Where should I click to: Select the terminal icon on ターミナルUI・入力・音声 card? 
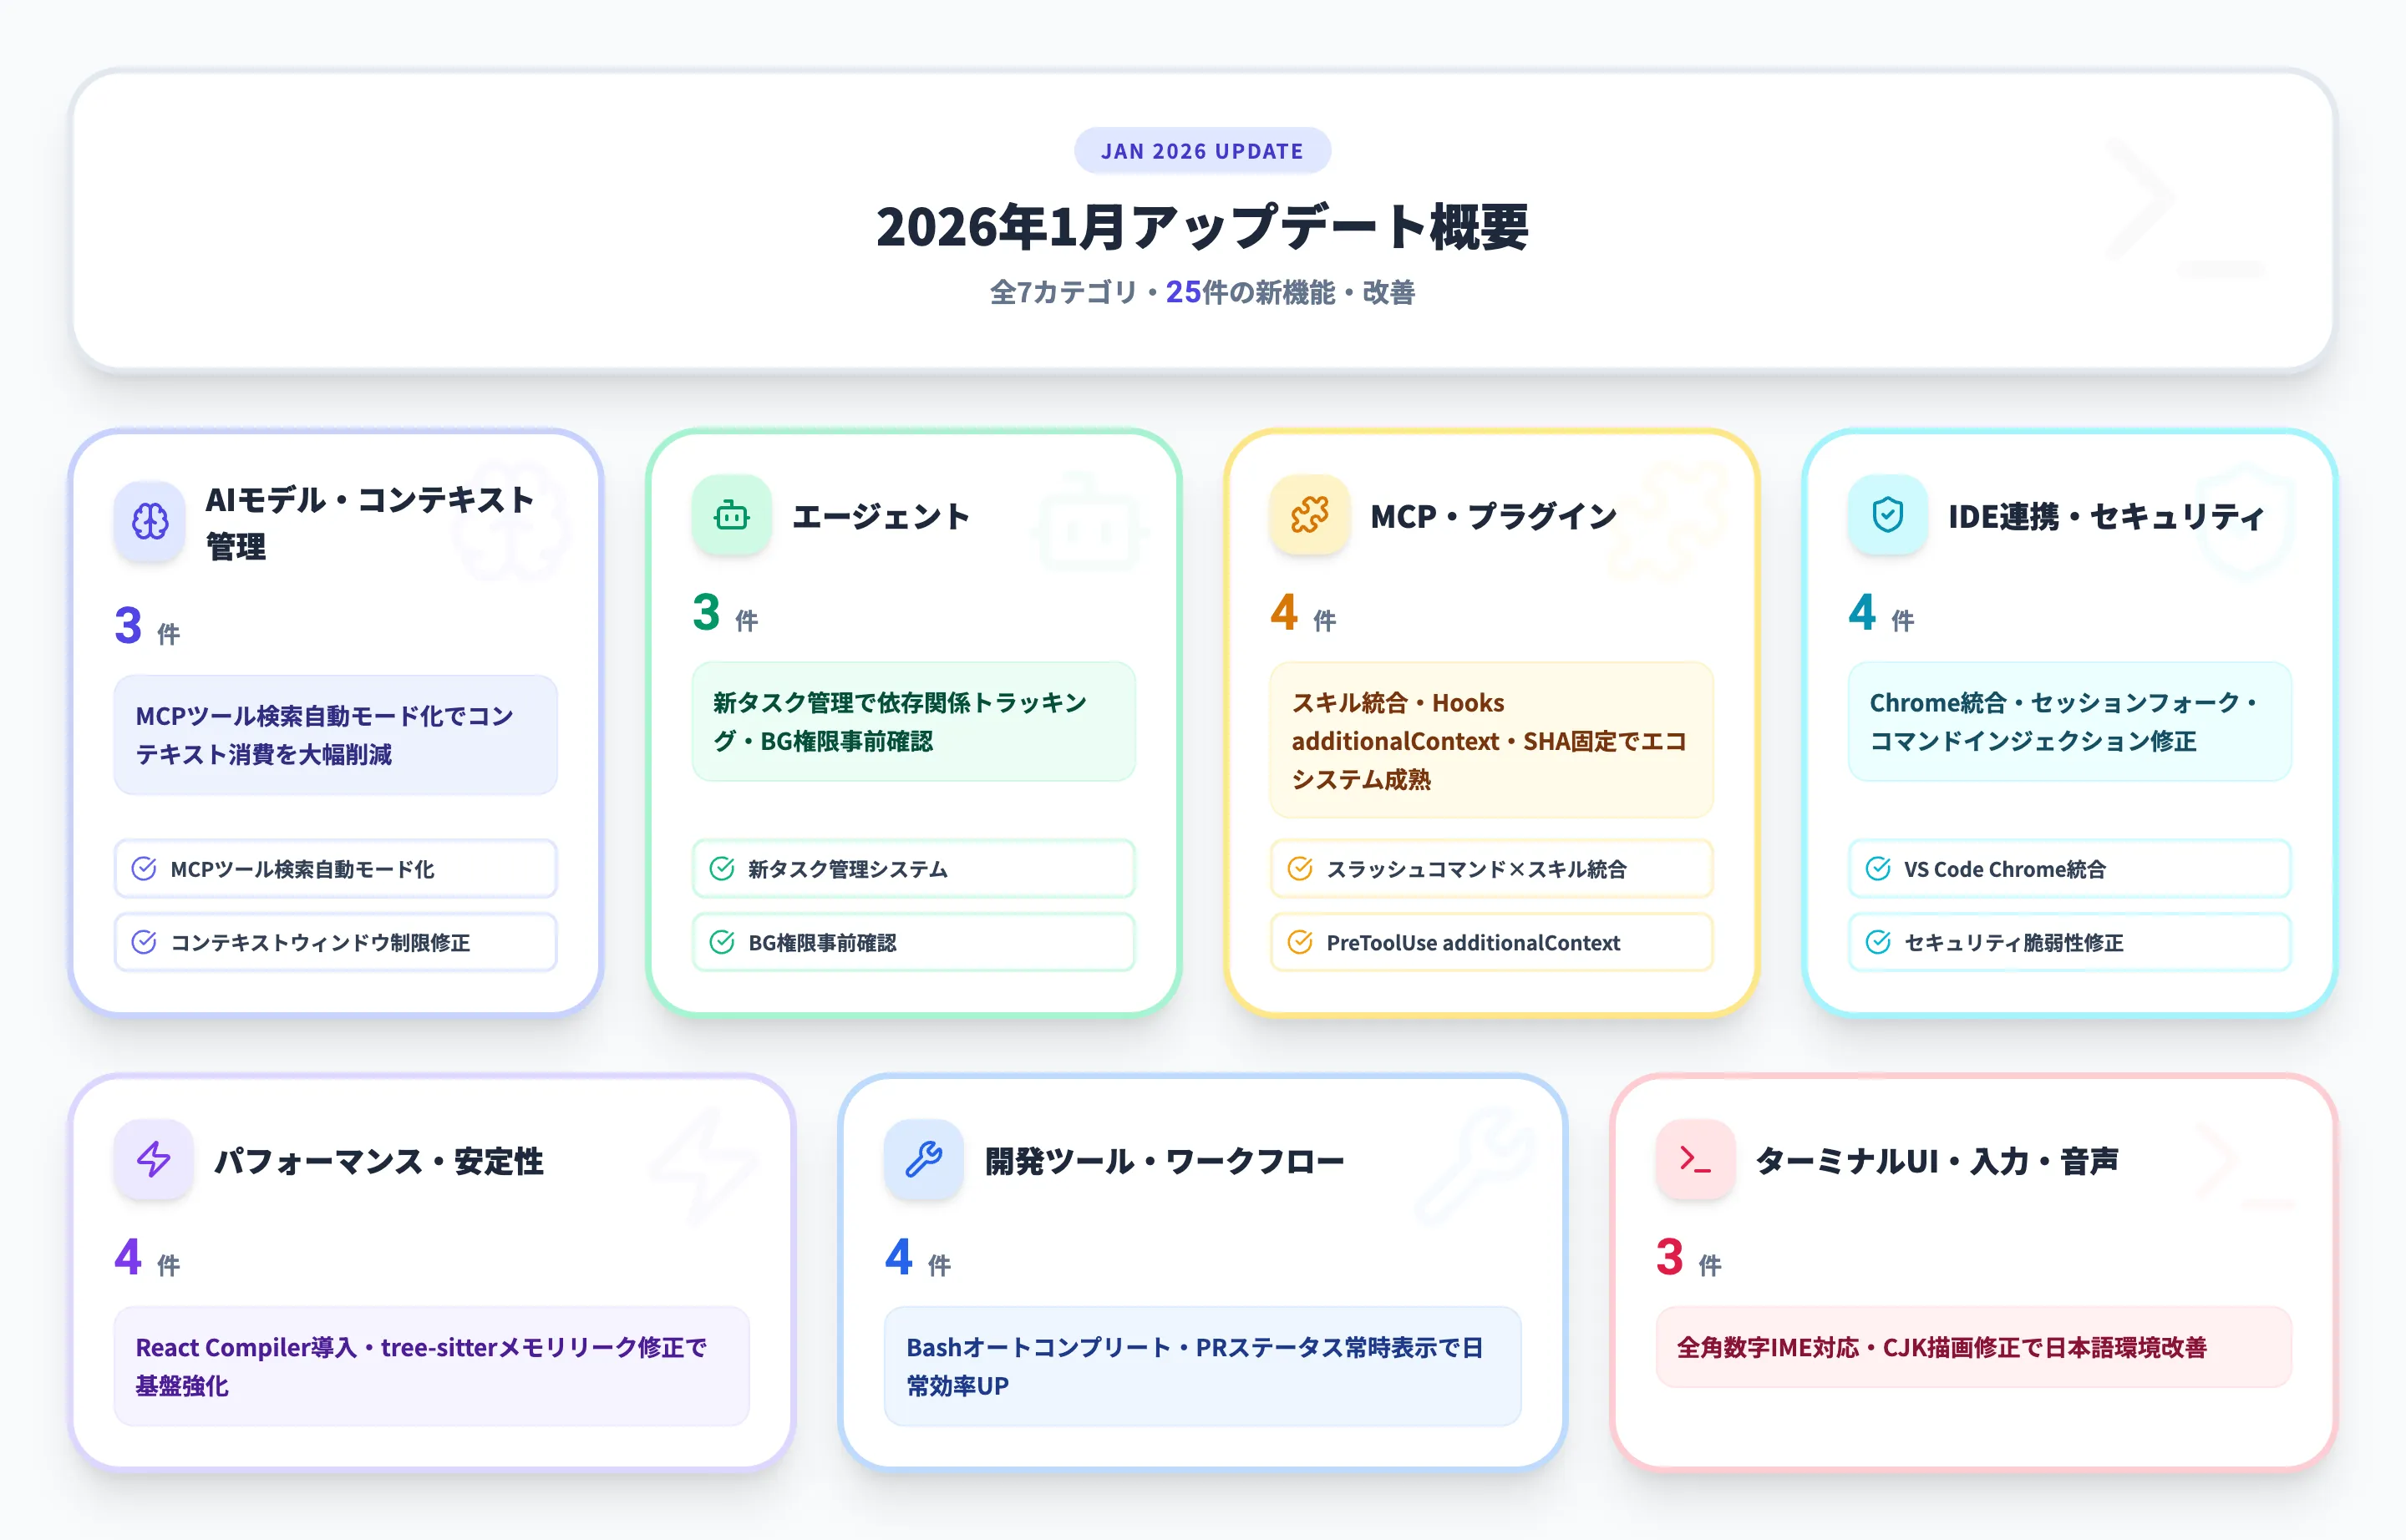pos(1695,1161)
